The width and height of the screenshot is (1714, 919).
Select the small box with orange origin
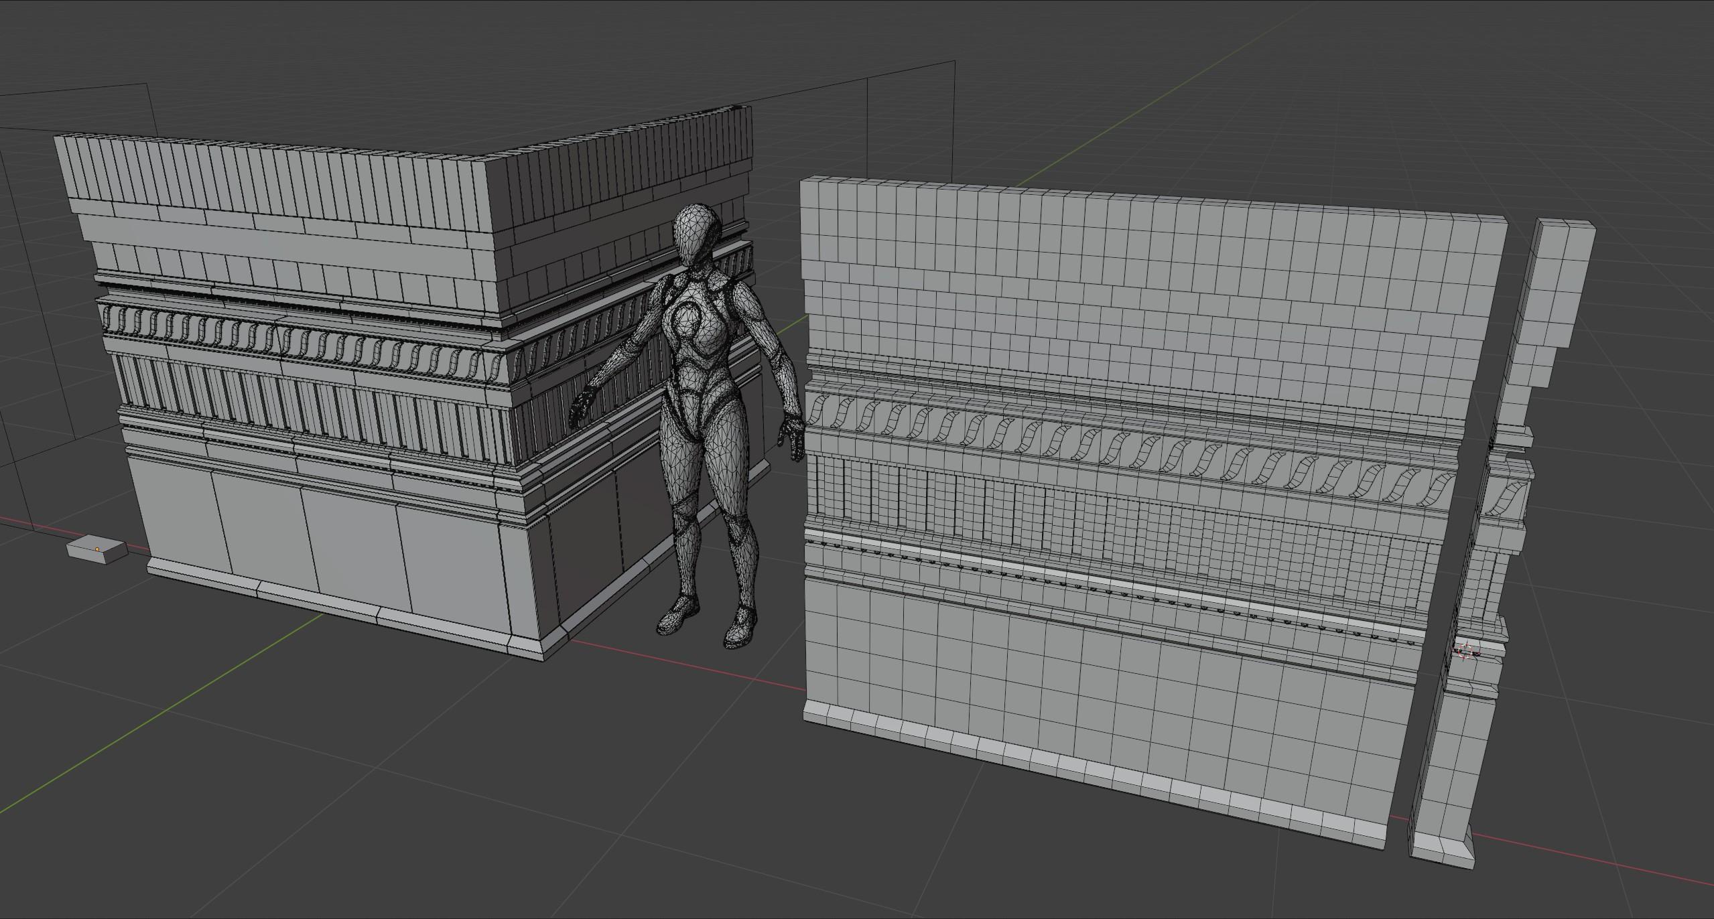pyautogui.click(x=96, y=549)
